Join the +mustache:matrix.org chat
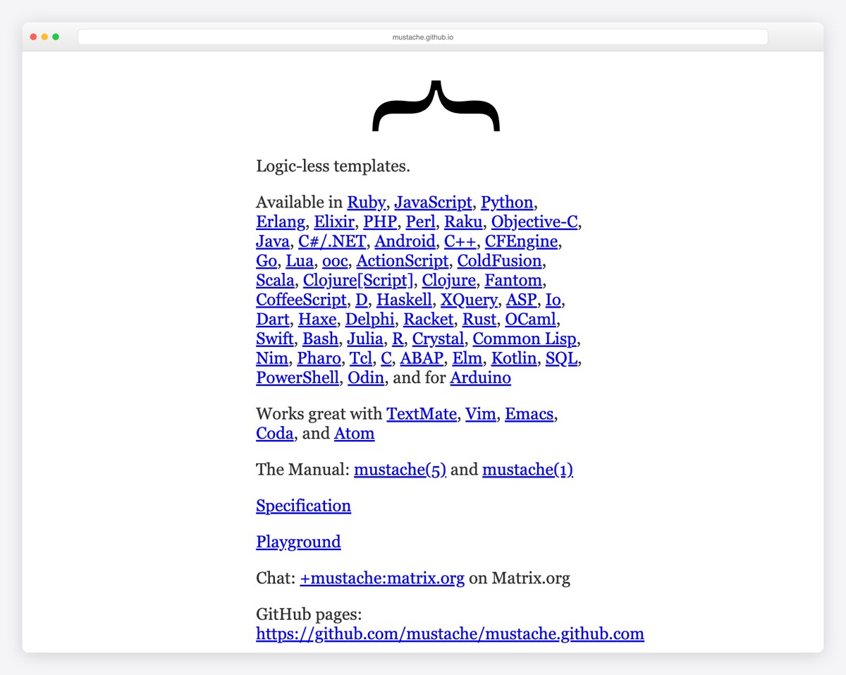Screen dimensions: 846x675 click(x=383, y=578)
